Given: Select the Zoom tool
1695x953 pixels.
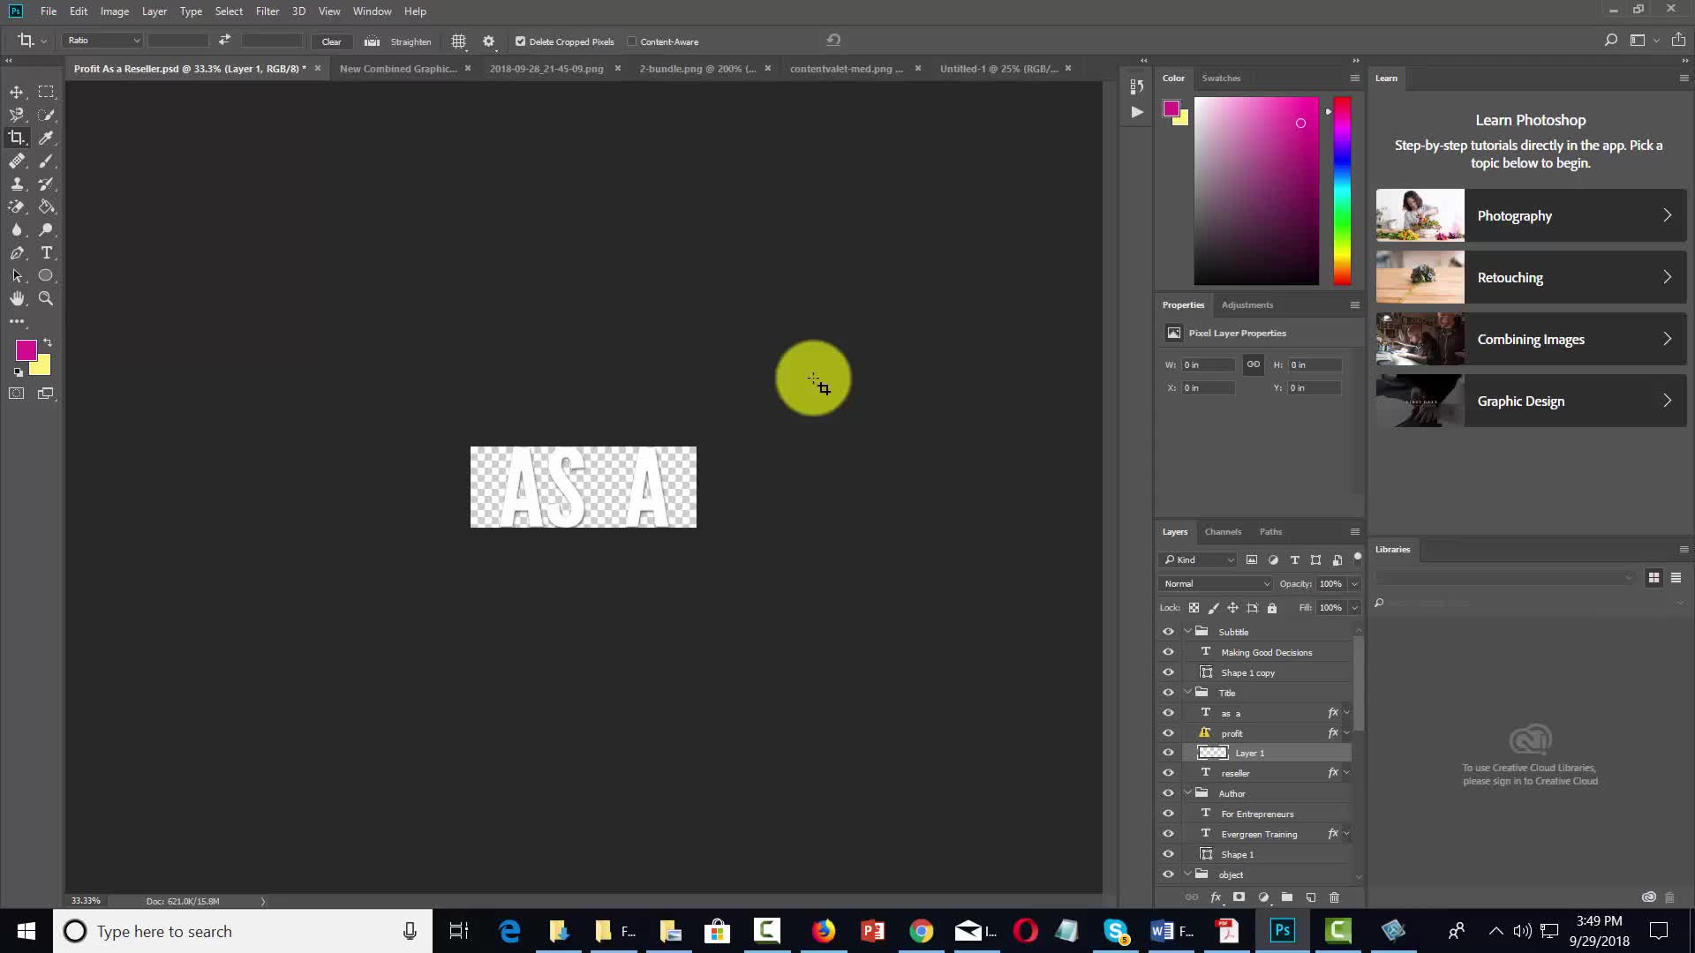Looking at the screenshot, I should (46, 299).
